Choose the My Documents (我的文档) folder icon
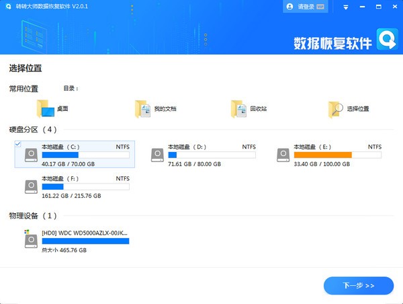 [x=141, y=108]
